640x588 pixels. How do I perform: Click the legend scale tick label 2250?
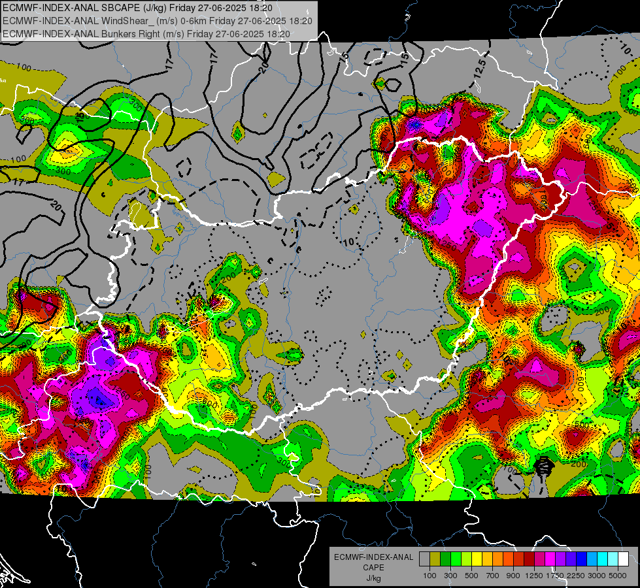point(575,576)
